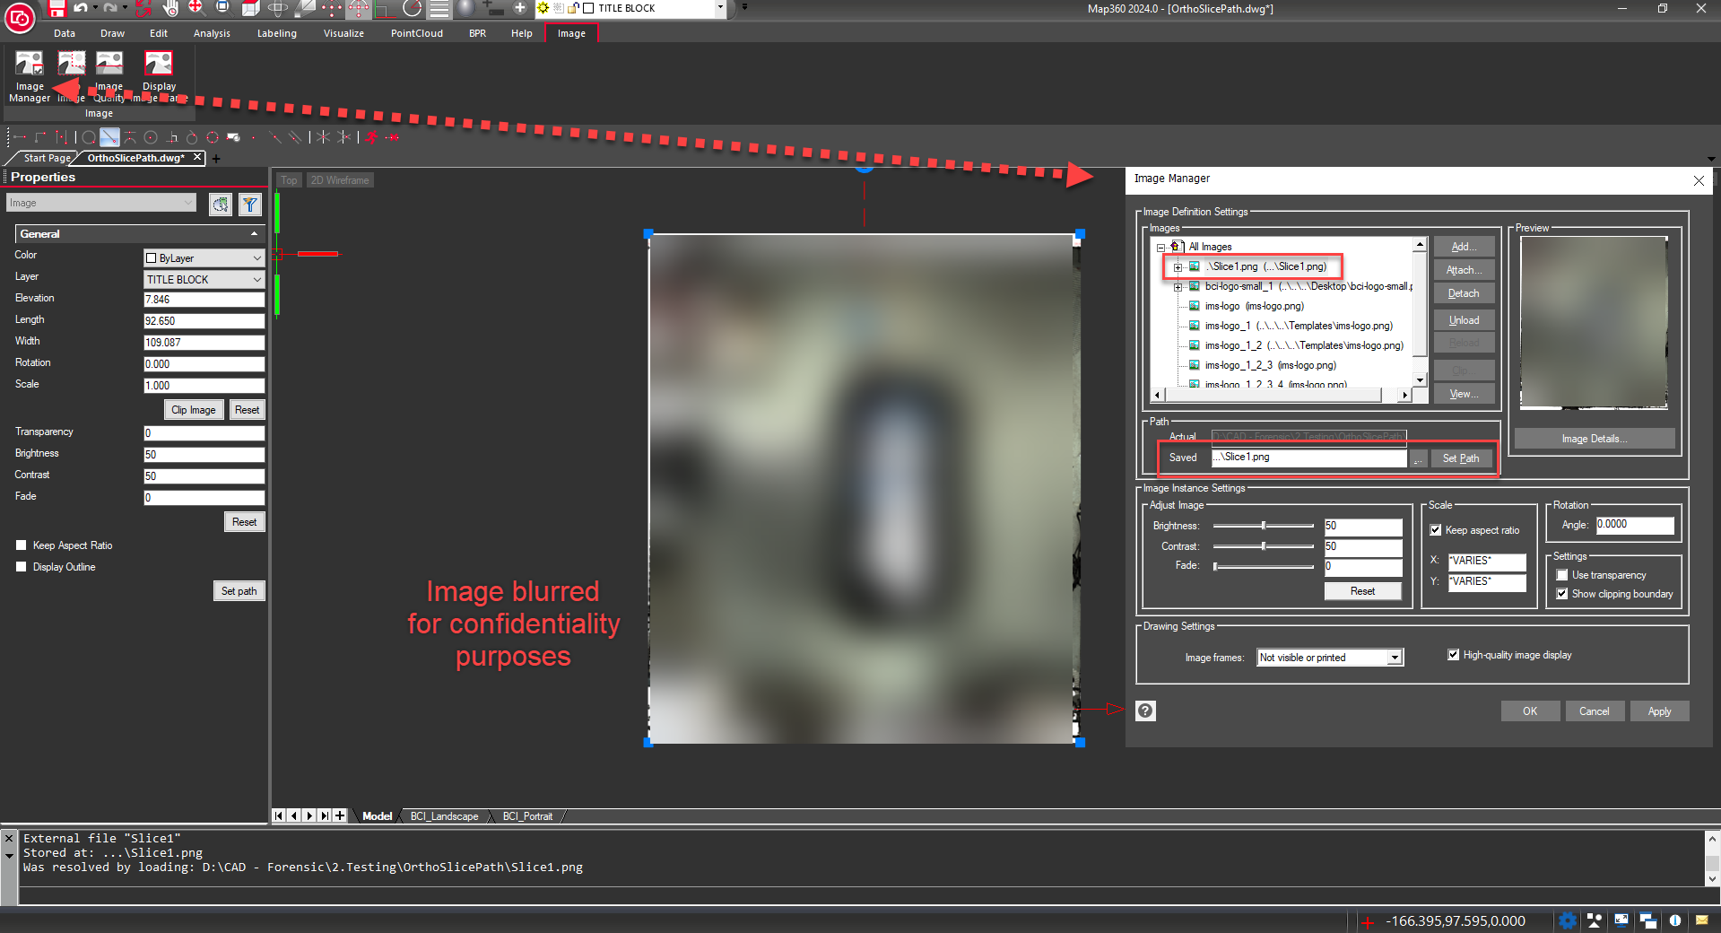Click the Saved path input field

coord(1308,458)
